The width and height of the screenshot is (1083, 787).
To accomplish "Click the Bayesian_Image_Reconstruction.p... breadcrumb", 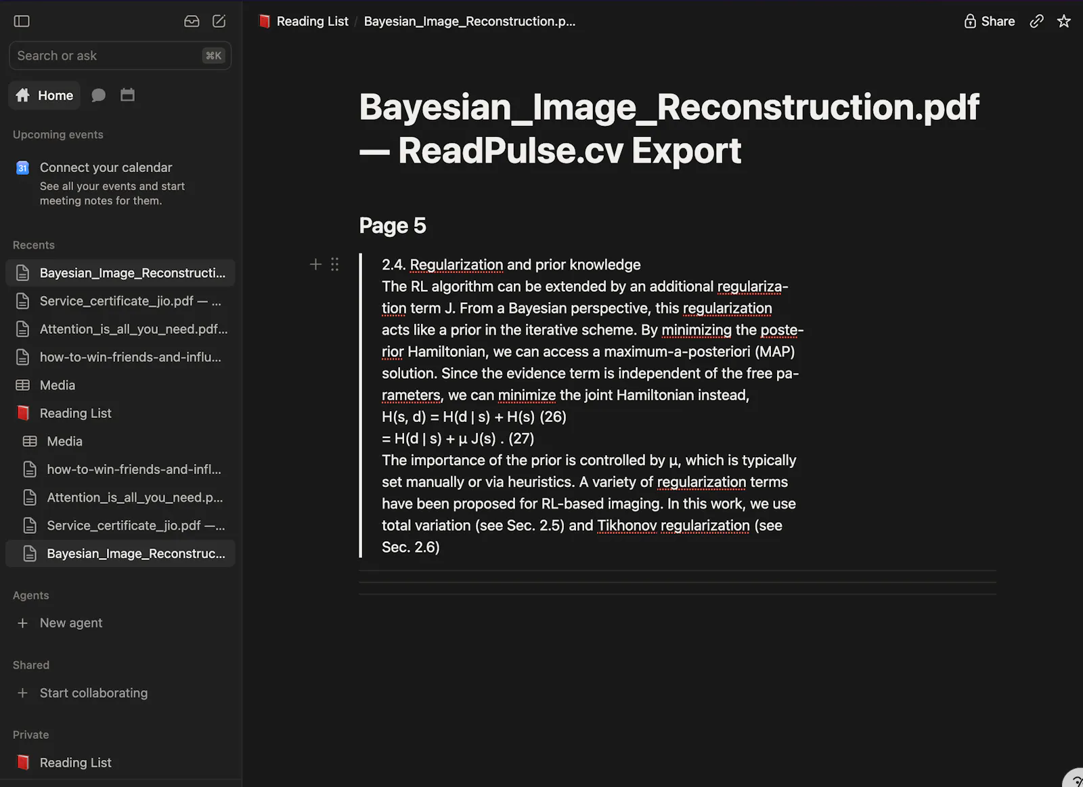I will 470,21.
